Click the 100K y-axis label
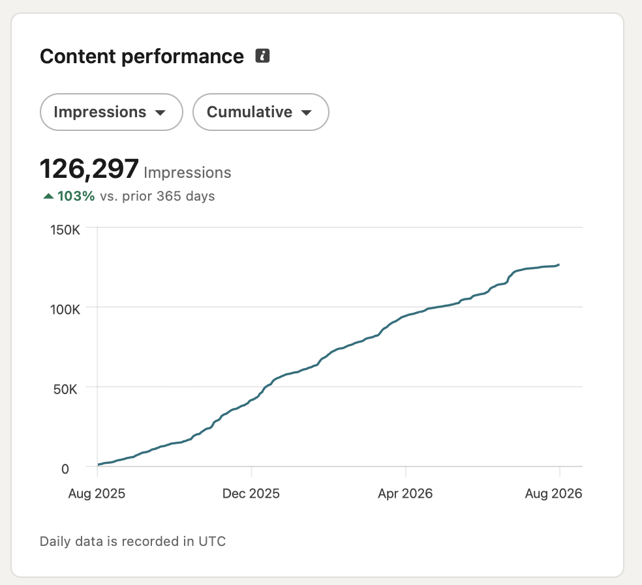Screen dimensions: 642x585 [65, 309]
